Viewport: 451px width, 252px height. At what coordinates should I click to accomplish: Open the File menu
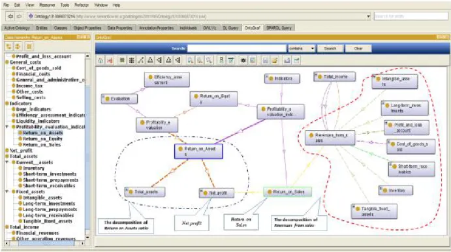6,5
